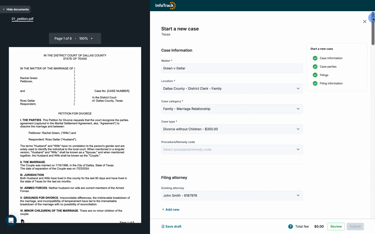Zoom in using the plus icon
The image size is (375, 234).
pyautogui.click(x=92, y=38)
